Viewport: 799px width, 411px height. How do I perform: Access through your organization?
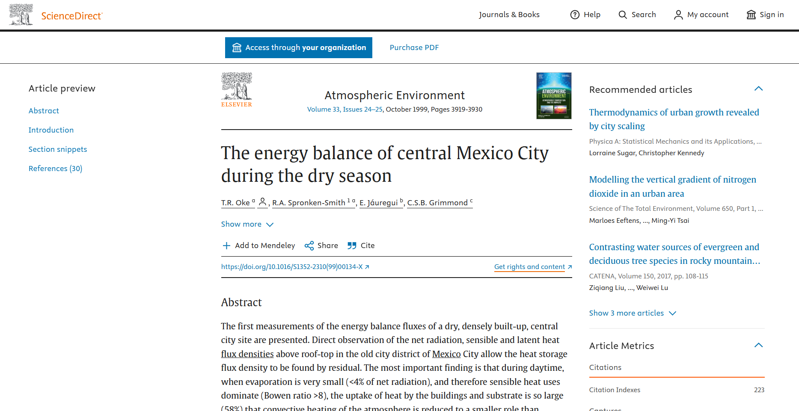298,47
